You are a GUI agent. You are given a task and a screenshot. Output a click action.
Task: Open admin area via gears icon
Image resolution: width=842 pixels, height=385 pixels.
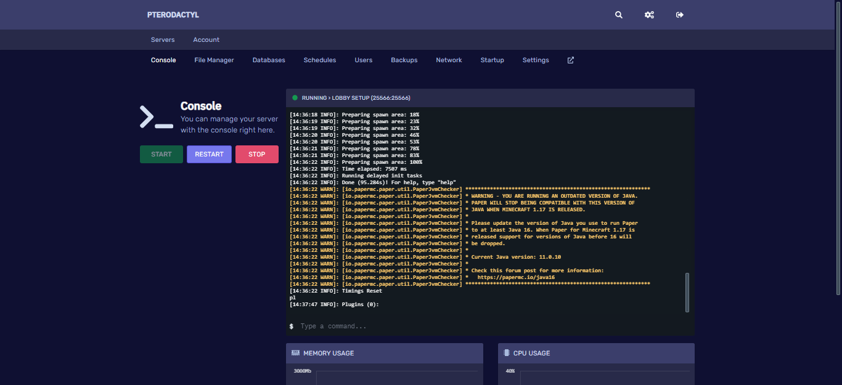tap(649, 15)
